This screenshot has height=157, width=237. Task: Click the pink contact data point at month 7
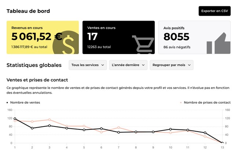click(118, 128)
